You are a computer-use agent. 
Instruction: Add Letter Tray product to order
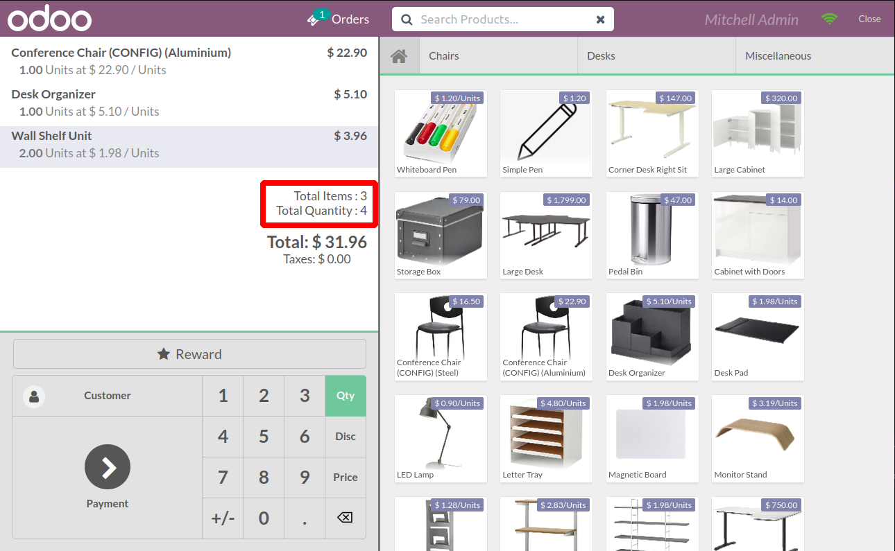546,439
